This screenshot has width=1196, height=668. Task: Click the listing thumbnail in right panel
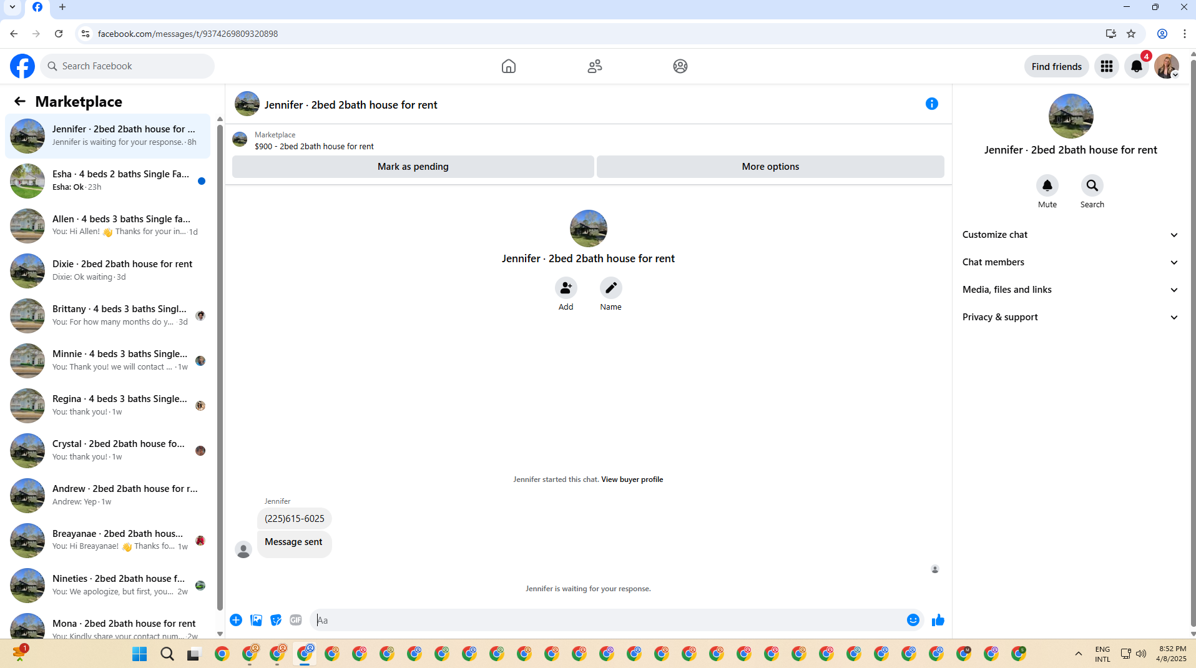pyautogui.click(x=1071, y=116)
